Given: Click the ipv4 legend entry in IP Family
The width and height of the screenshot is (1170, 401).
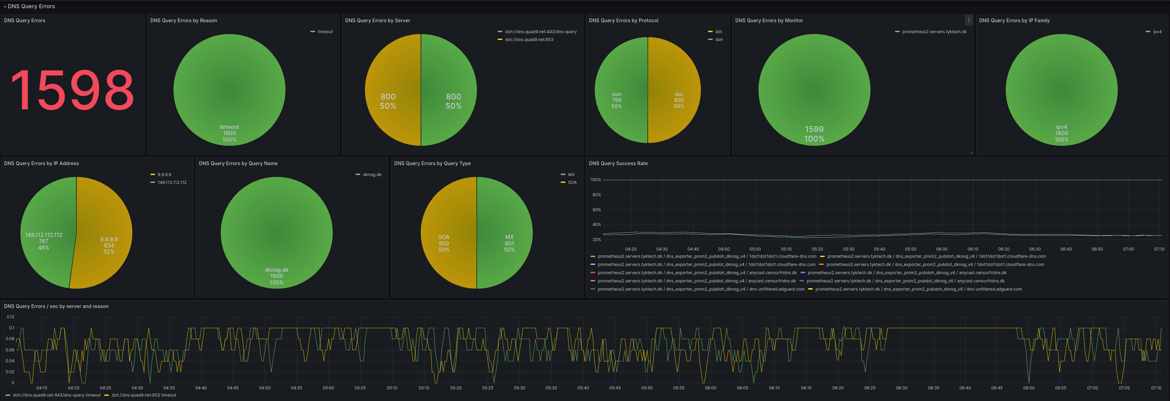Looking at the screenshot, I should tap(1157, 32).
